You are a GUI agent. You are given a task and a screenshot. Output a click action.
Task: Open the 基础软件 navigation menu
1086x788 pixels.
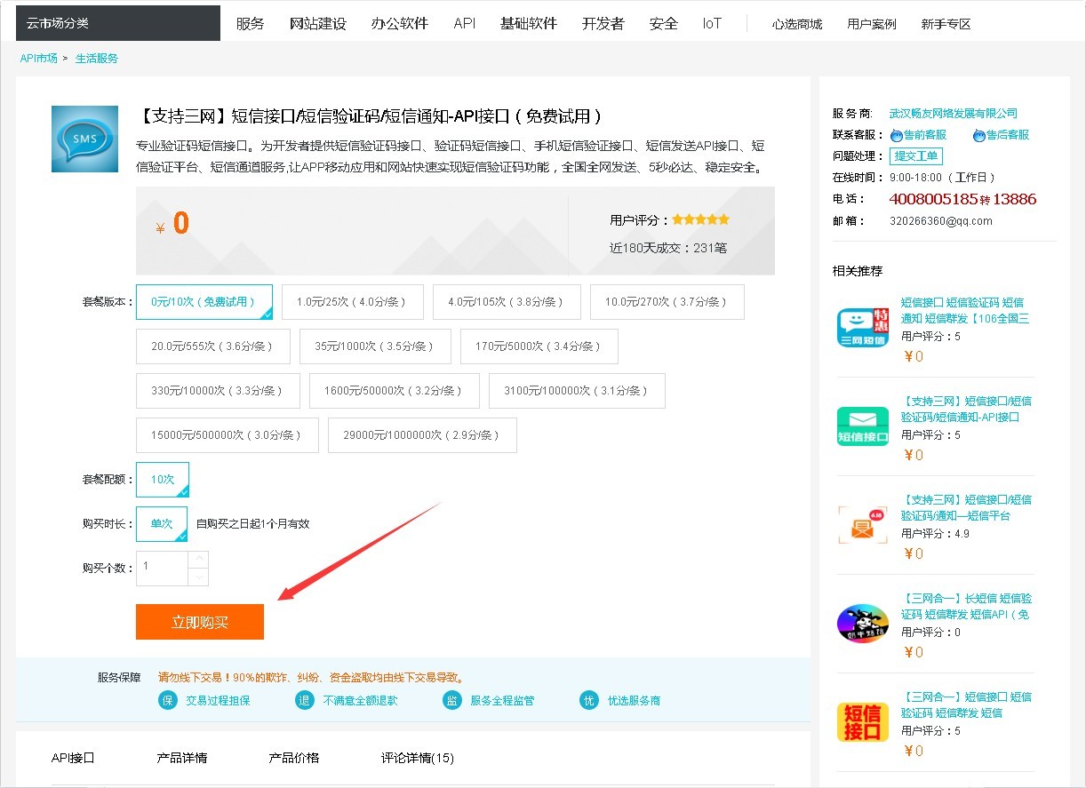pyautogui.click(x=529, y=24)
